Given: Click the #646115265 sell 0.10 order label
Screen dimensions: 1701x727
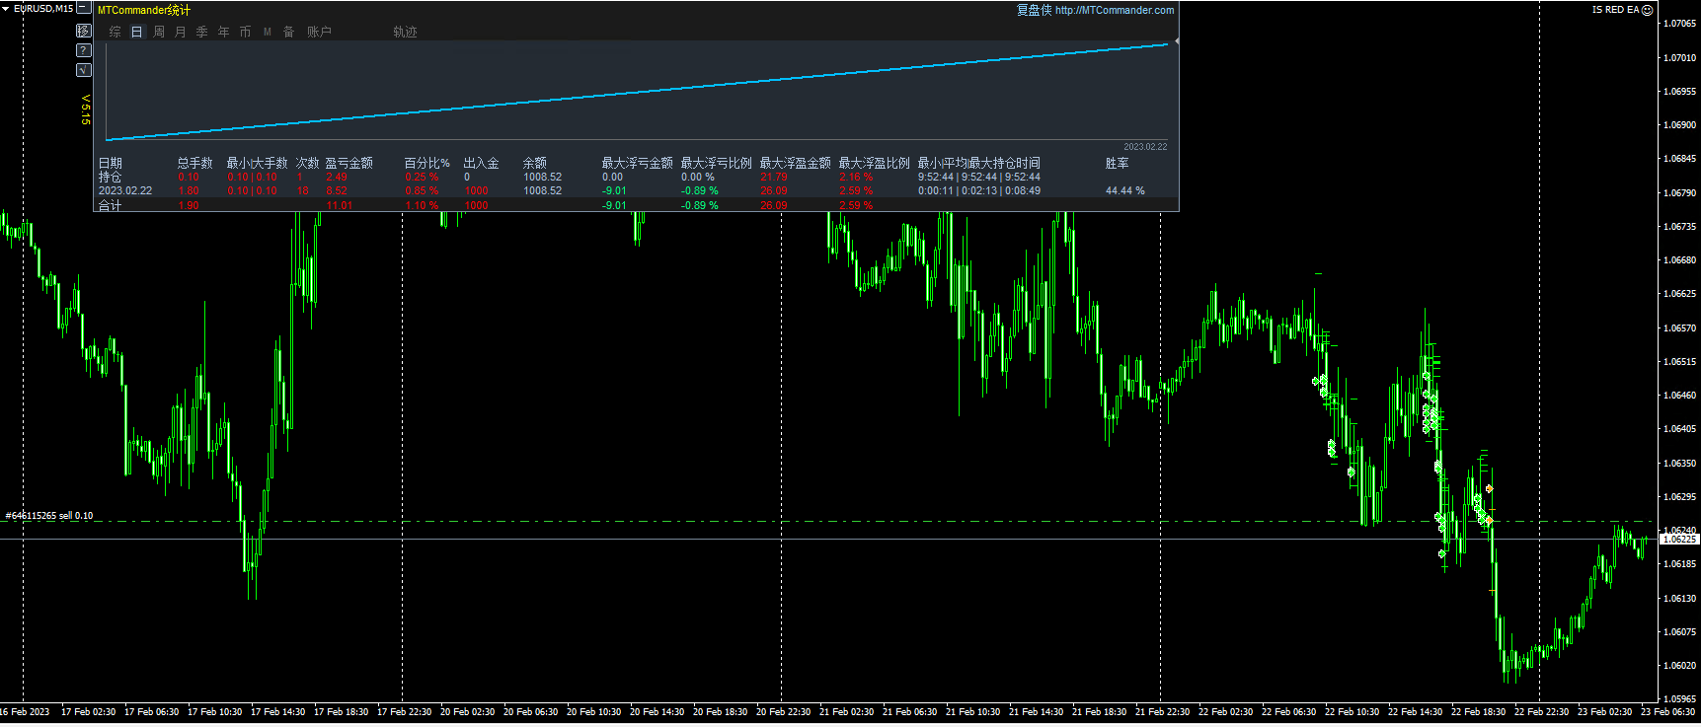Looking at the screenshot, I should [x=49, y=516].
